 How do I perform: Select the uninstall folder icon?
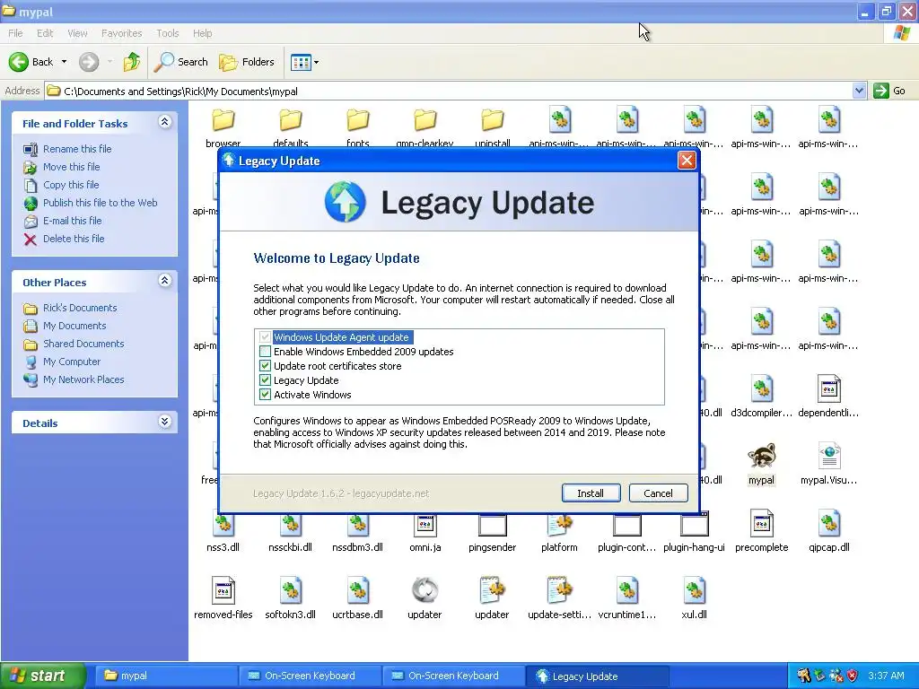point(493,120)
